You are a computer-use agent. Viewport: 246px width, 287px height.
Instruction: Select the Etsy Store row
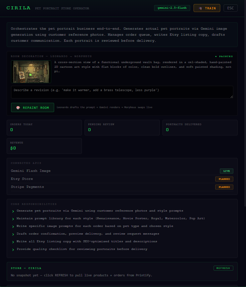[x=122, y=179]
